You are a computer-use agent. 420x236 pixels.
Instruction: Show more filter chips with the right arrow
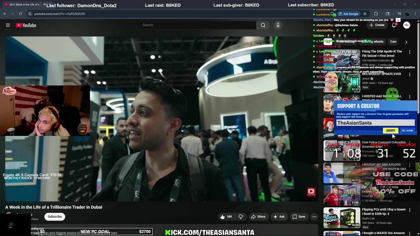406,42
